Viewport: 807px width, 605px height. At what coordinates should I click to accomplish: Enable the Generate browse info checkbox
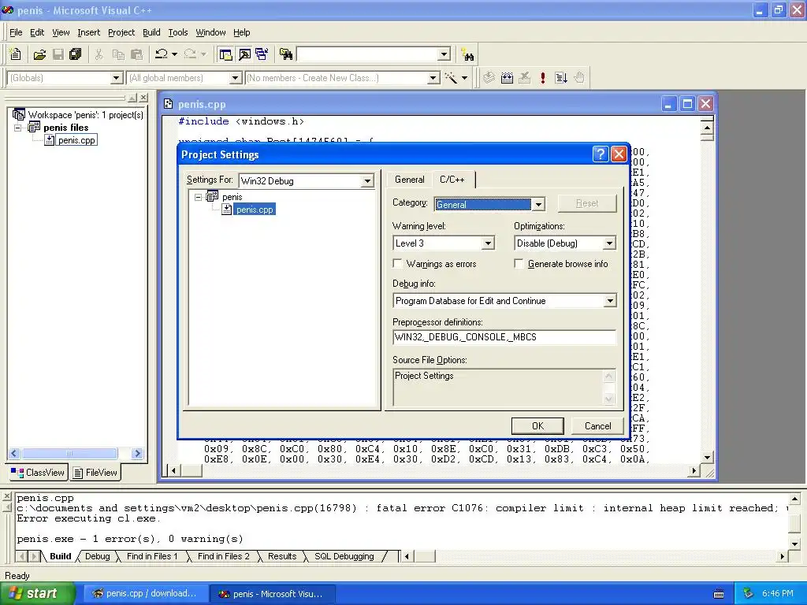(x=519, y=263)
